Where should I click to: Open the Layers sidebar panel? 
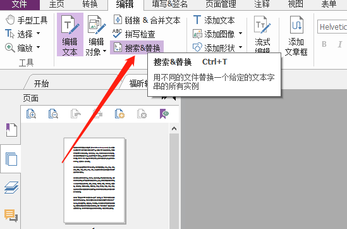[x=11, y=187]
